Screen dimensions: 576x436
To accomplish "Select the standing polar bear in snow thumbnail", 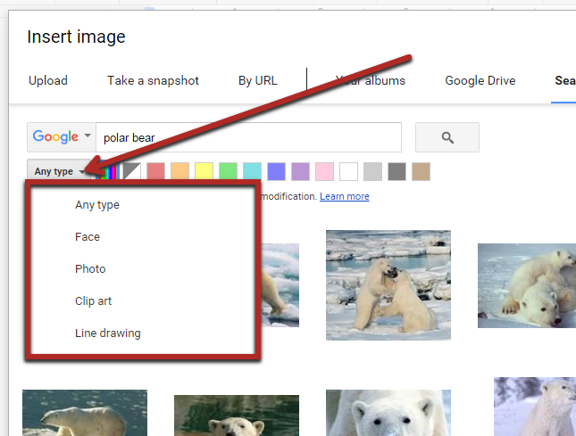I will [x=535, y=407].
